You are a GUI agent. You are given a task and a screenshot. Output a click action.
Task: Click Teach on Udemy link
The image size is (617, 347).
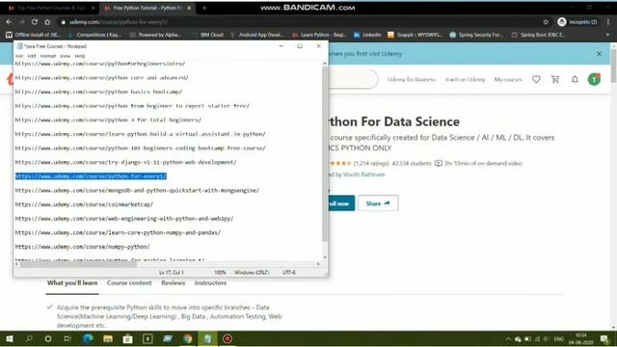pyautogui.click(x=465, y=79)
